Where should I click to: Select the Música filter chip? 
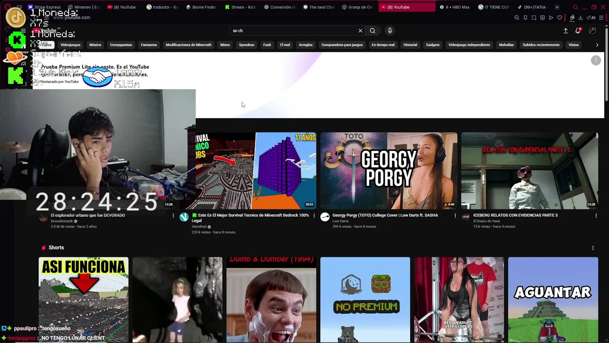[x=95, y=45]
